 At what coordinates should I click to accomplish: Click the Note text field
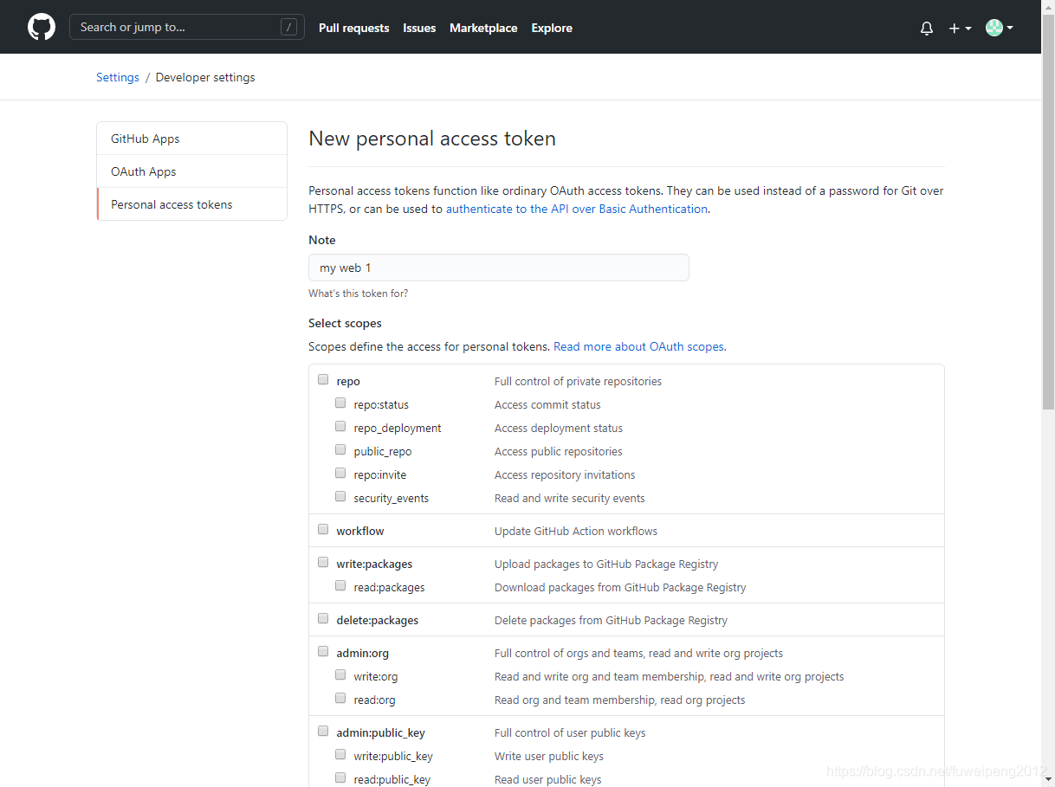(499, 268)
